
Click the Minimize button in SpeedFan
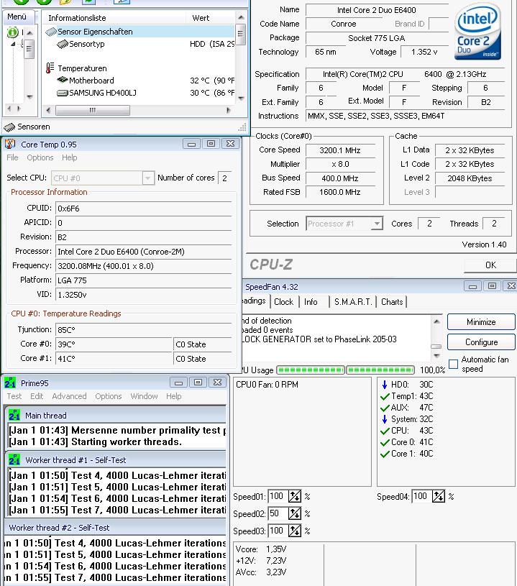[481, 322]
